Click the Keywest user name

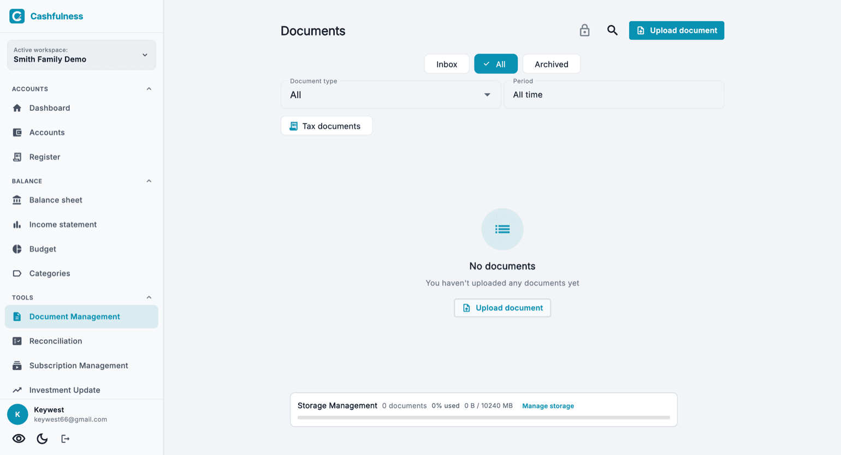point(49,410)
